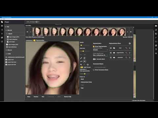Click the target reset-view icon
The height and width of the screenshot is (118, 158).
click(88, 65)
